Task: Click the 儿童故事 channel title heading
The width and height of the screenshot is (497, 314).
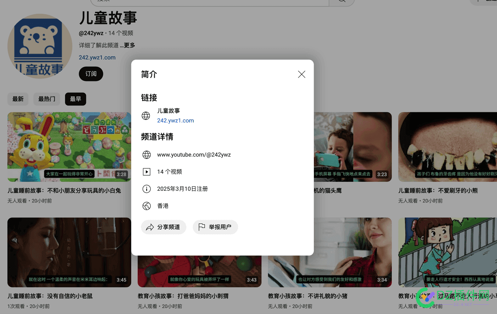Action: (108, 17)
